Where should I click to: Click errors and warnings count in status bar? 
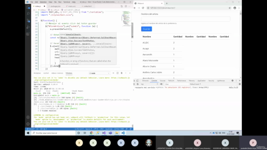(43, 129)
